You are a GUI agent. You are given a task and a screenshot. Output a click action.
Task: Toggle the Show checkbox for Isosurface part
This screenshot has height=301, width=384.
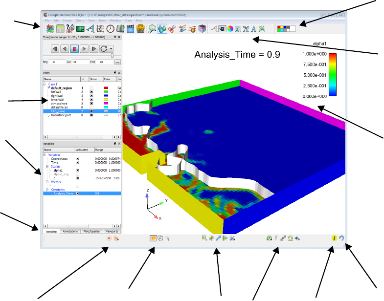coord(91,115)
